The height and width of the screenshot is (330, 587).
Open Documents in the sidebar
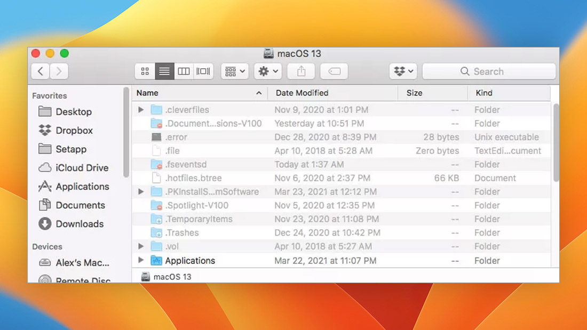72,205
